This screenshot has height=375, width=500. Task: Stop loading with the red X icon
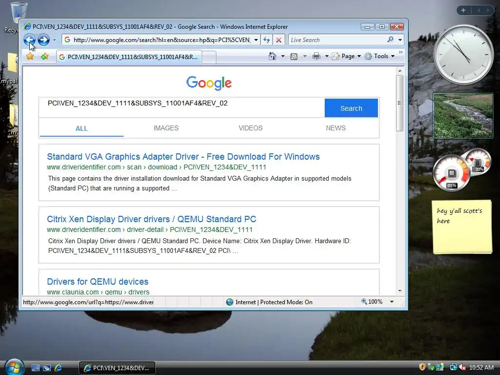pos(278,40)
